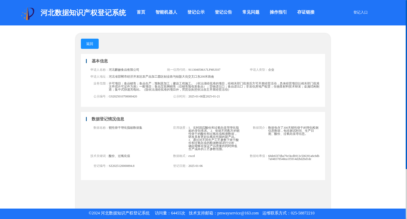Open the 智能机器人 menu item

166,12
